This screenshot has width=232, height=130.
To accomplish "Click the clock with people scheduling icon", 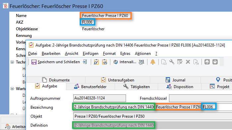I will (x=142, y=62).
